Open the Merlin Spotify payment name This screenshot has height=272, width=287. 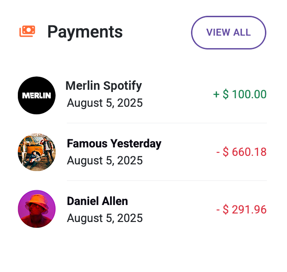coord(103,86)
